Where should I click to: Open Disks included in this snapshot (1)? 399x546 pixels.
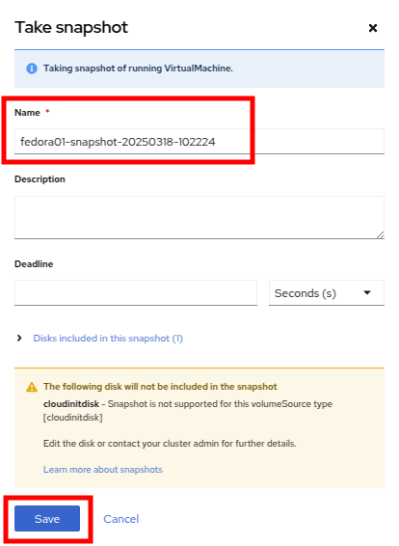(x=108, y=339)
